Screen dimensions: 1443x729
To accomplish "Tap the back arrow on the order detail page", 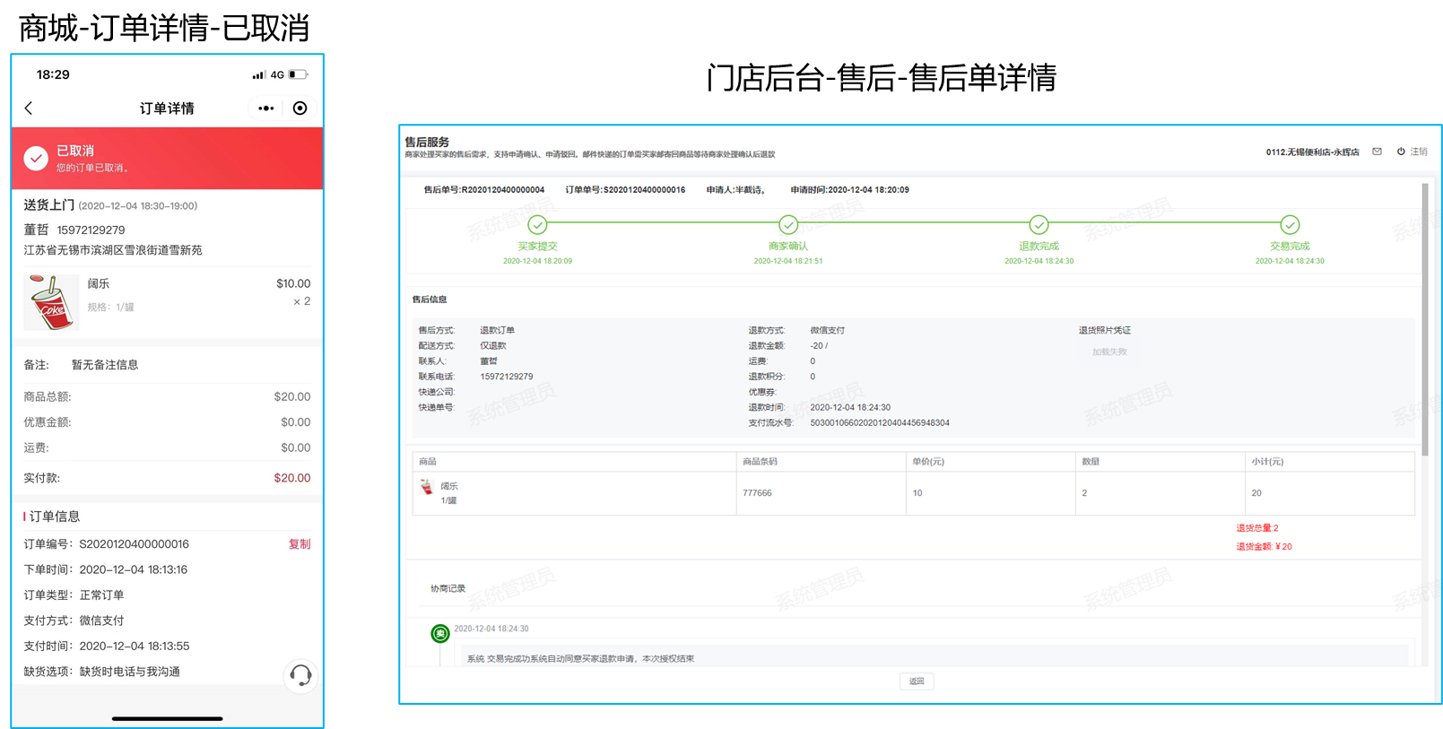I will pos(29,108).
